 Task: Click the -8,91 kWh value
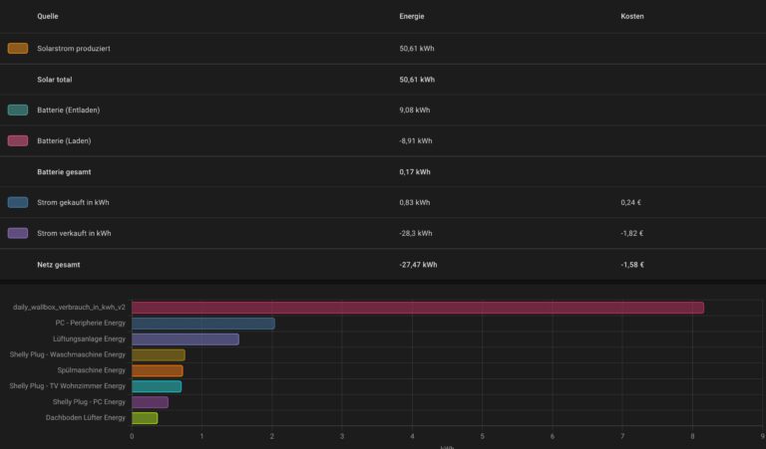[x=416, y=141]
